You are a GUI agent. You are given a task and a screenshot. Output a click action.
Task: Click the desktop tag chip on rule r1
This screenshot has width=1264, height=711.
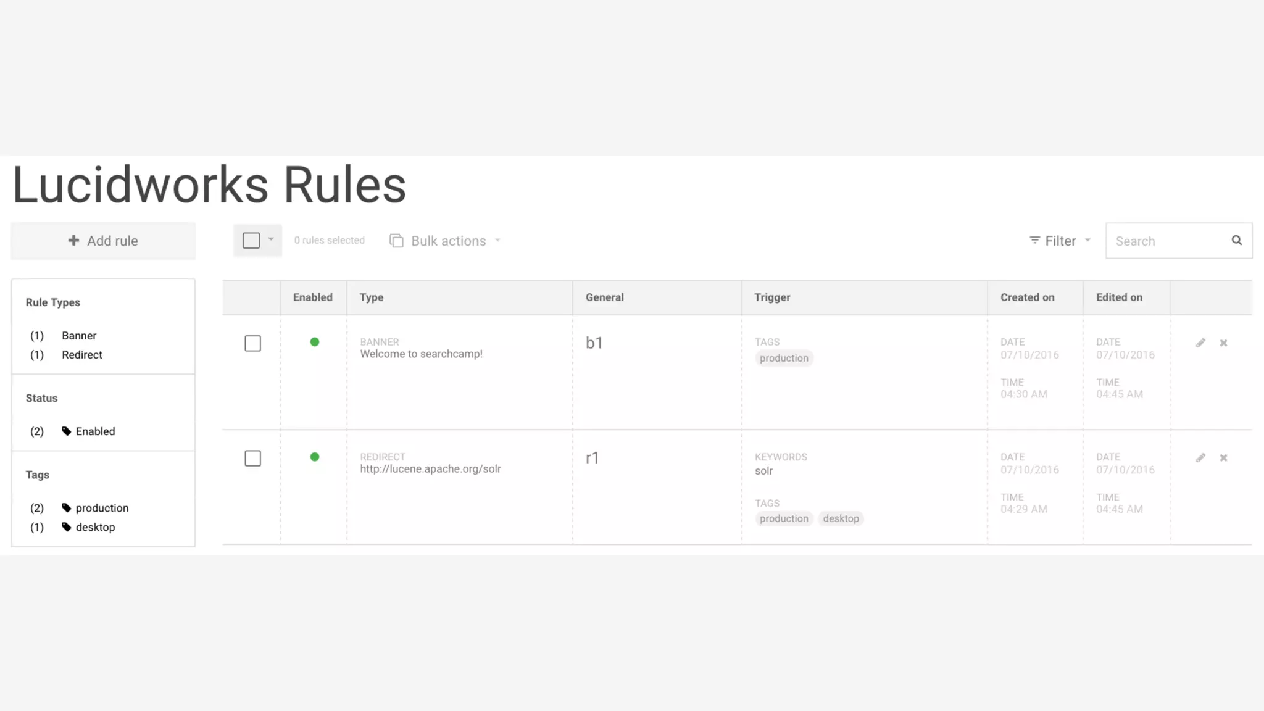pos(841,518)
